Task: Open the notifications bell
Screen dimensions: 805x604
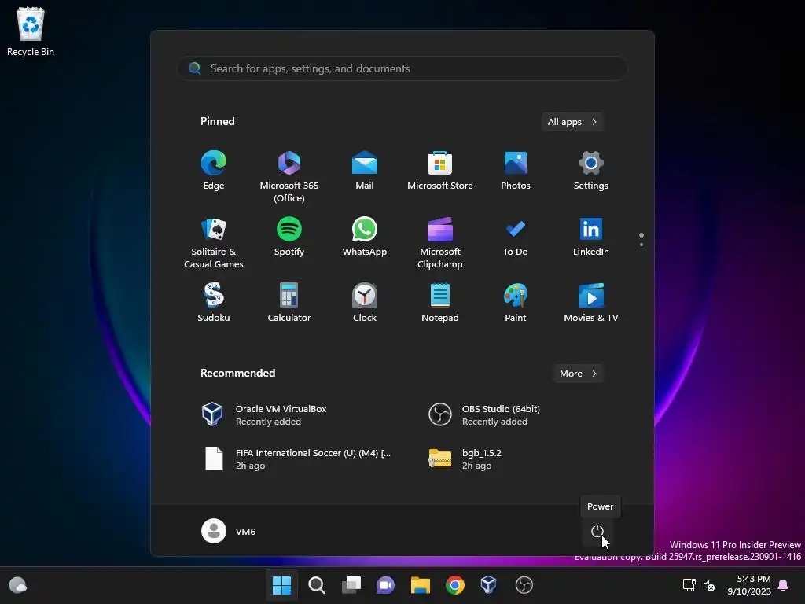Action: click(784, 585)
